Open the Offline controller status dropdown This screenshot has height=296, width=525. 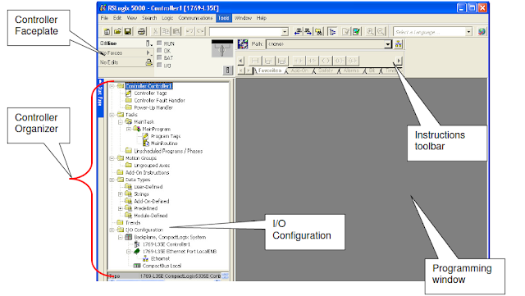(x=149, y=43)
